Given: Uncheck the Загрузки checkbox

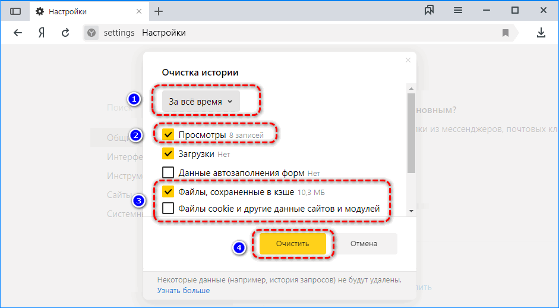Looking at the screenshot, I should click(168, 154).
